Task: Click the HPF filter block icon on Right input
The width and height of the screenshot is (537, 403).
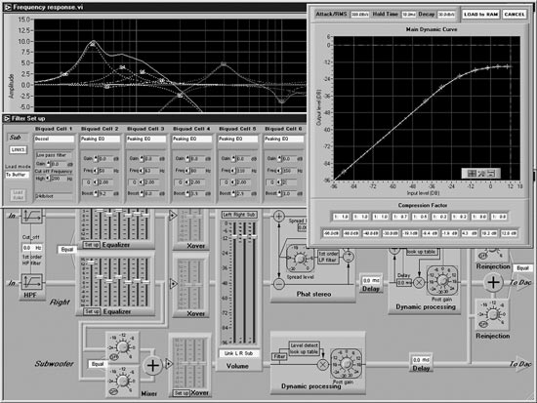Action: [31, 282]
